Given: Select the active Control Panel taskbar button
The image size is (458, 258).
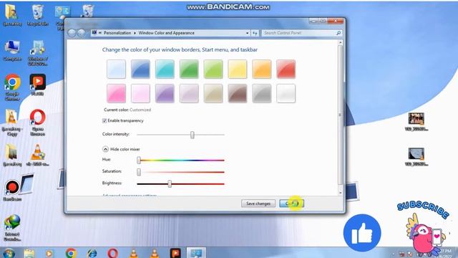Looking at the screenshot, I should pyautogui.click(x=196, y=253).
